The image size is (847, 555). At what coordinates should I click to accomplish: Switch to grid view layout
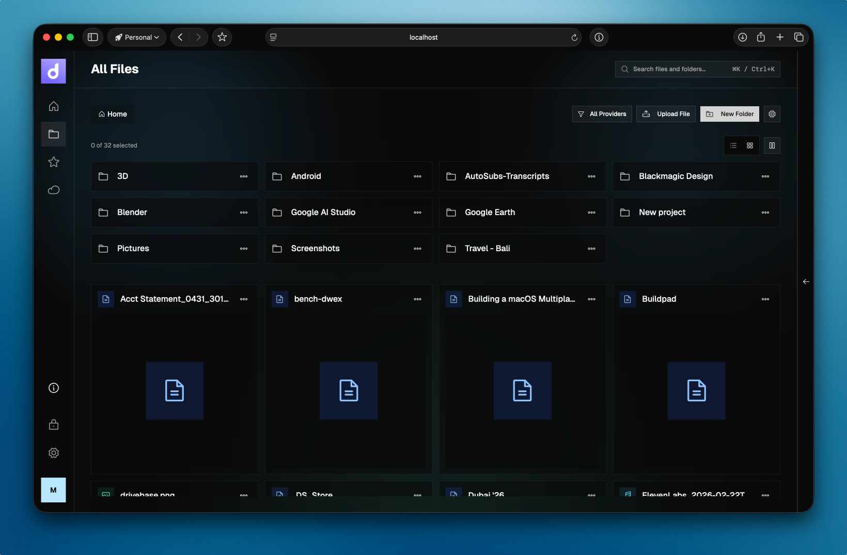[x=750, y=145]
